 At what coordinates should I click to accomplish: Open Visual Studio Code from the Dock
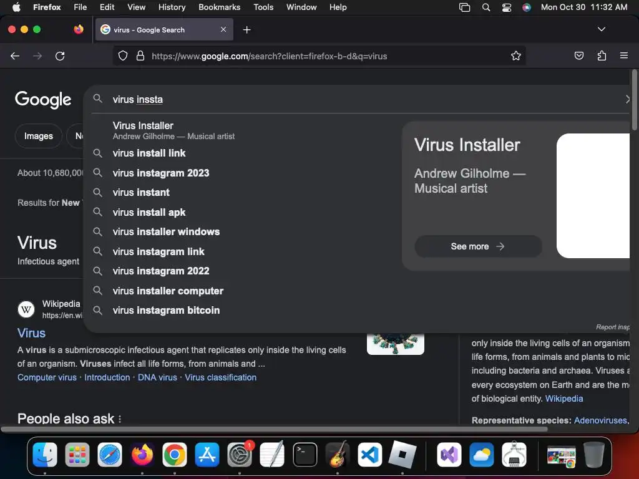369,454
